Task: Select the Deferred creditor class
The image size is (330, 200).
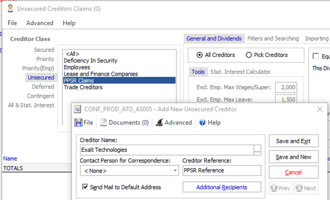Action: 43,87
